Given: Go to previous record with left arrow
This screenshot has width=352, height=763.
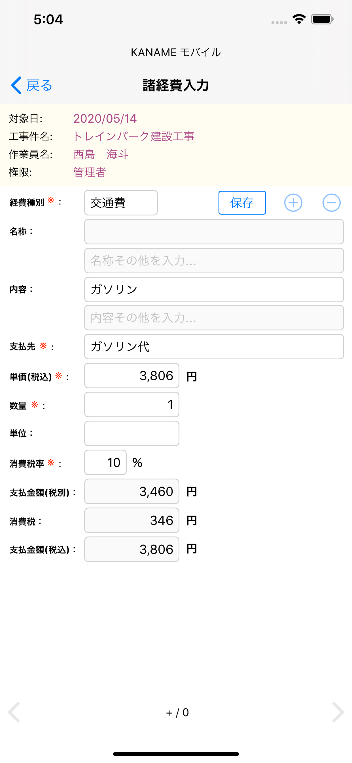Looking at the screenshot, I should coord(14,712).
